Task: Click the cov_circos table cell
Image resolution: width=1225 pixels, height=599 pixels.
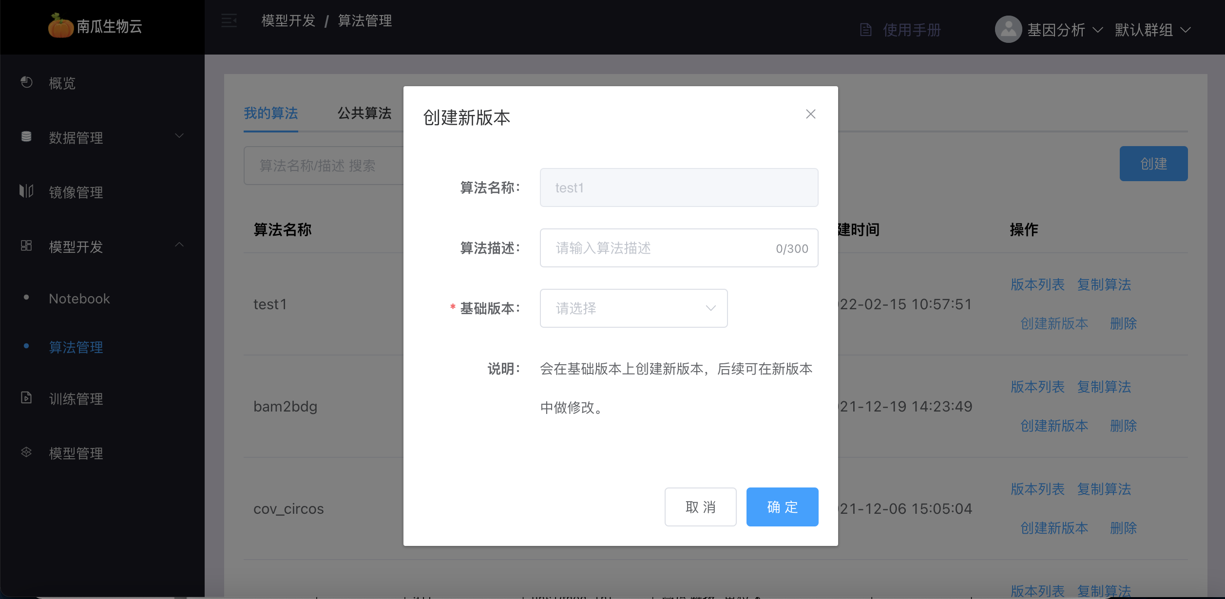Action: click(x=288, y=509)
